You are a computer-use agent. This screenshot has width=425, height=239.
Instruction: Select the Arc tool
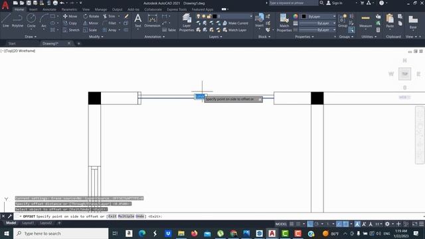[x=44, y=21]
